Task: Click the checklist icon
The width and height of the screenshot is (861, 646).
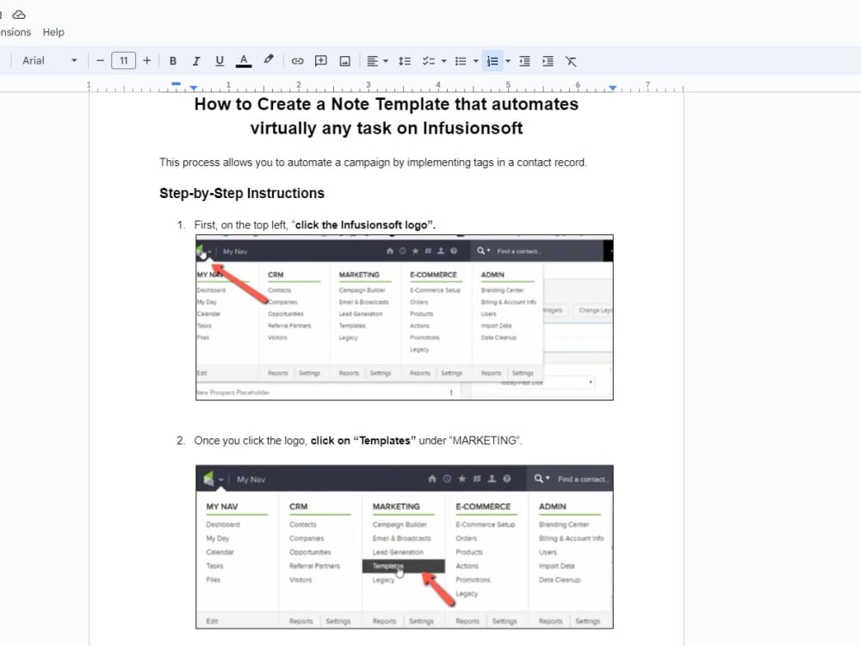Action: point(428,61)
